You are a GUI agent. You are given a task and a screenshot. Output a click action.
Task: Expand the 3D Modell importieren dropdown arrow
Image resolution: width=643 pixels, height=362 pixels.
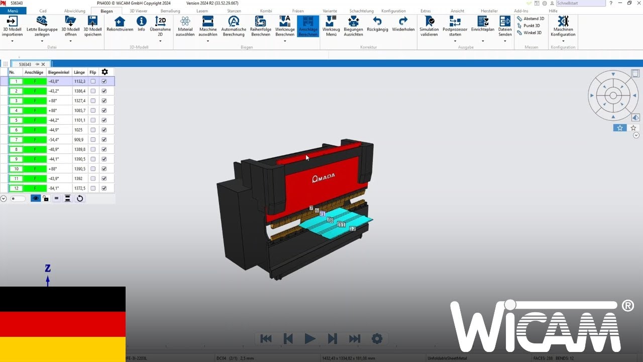point(12,41)
